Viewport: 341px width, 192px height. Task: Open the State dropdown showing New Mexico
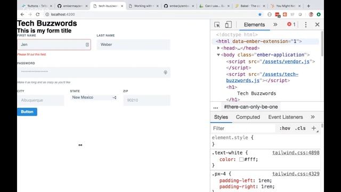[x=94, y=98]
